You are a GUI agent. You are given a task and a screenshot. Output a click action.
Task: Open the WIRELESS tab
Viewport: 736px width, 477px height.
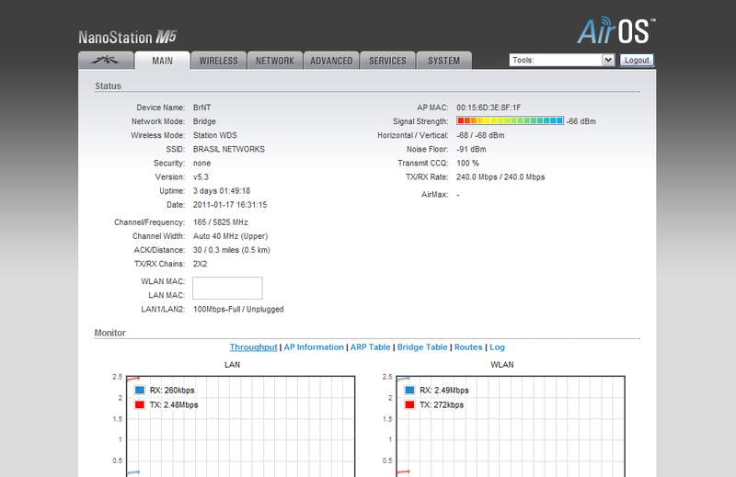click(219, 61)
